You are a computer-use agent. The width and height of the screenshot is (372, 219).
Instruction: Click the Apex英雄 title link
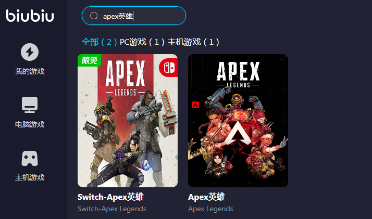[206, 197]
